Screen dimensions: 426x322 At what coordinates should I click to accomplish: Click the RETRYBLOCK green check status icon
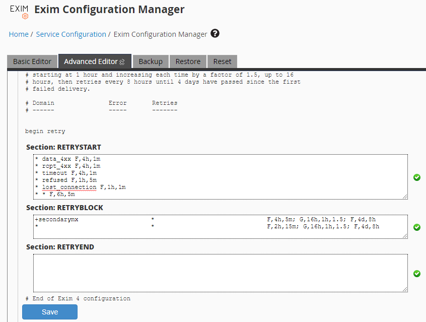click(x=417, y=227)
